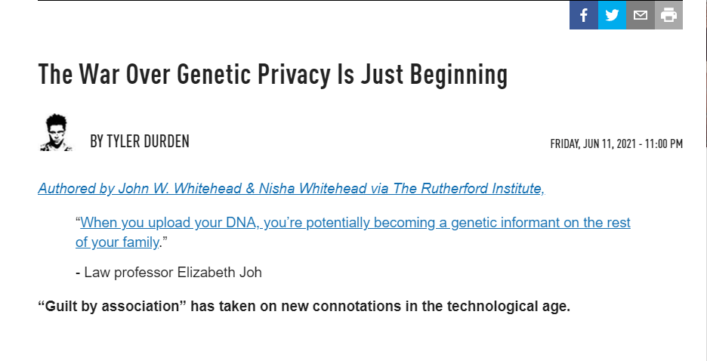This screenshot has height=361, width=707.
Task: Email this article using envelope icon
Action: click(x=641, y=14)
